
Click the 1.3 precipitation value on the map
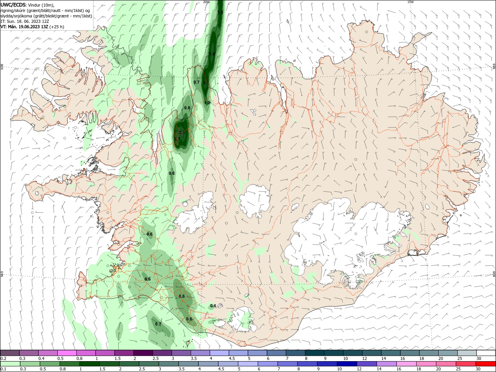(x=220, y=12)
